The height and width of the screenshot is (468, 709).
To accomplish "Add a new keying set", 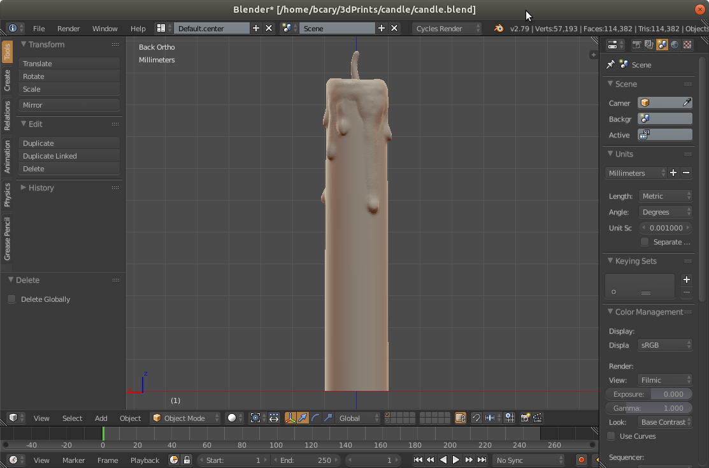I will [687, 280].
